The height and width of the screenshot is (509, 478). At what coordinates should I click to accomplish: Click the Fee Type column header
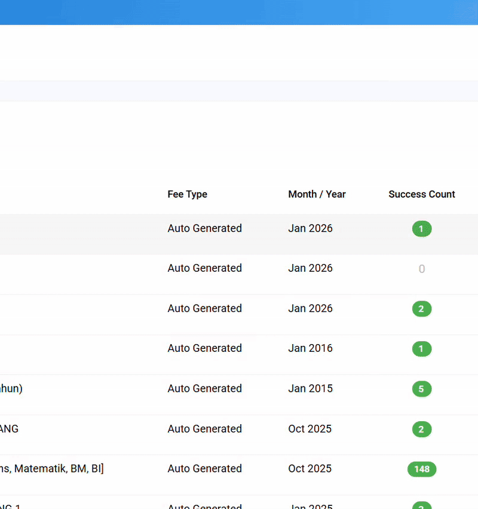(187, 194)
